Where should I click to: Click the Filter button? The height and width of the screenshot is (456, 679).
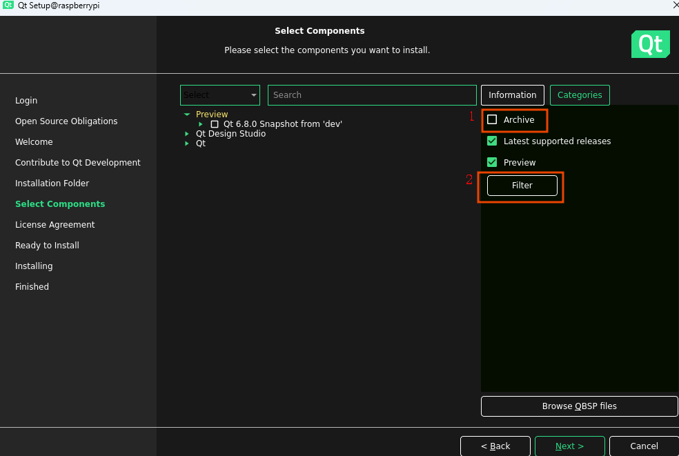point(522,186)
